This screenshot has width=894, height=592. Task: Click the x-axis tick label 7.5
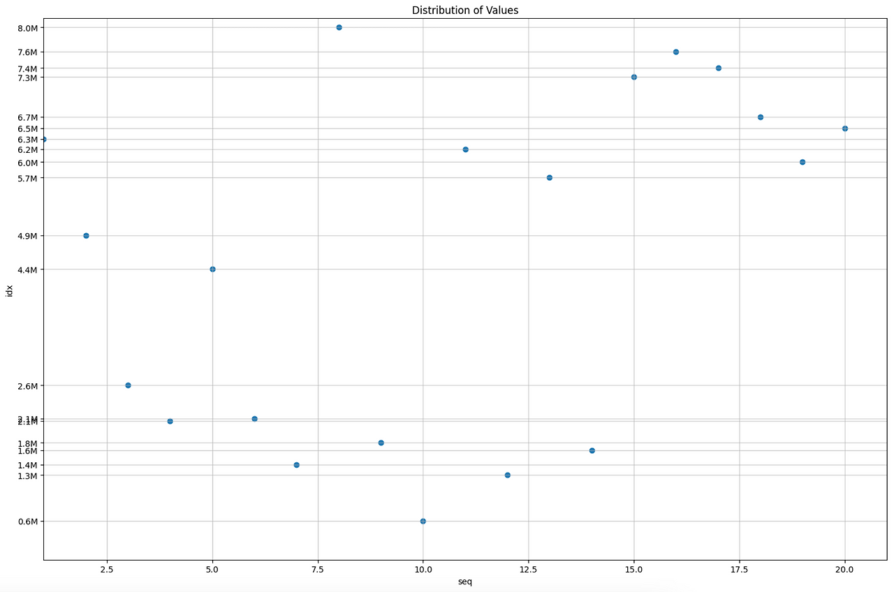coord(318,569)
